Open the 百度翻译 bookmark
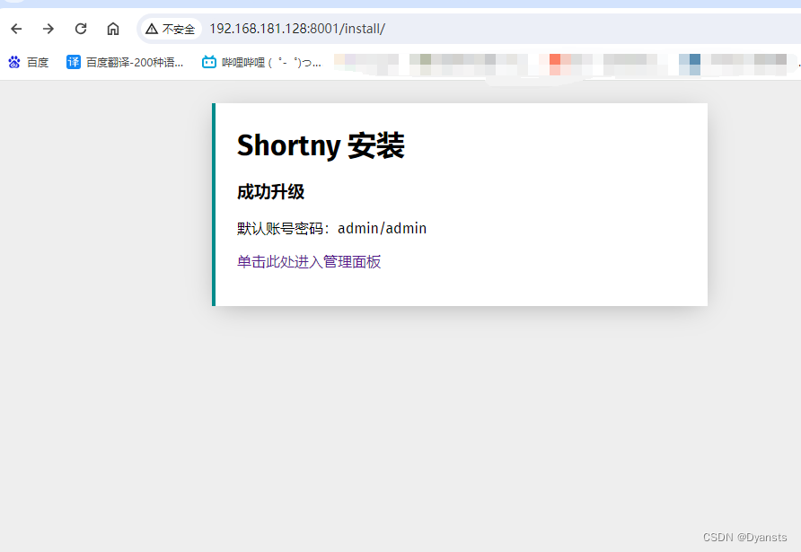The image size is (801, 552). coord(125,62)
